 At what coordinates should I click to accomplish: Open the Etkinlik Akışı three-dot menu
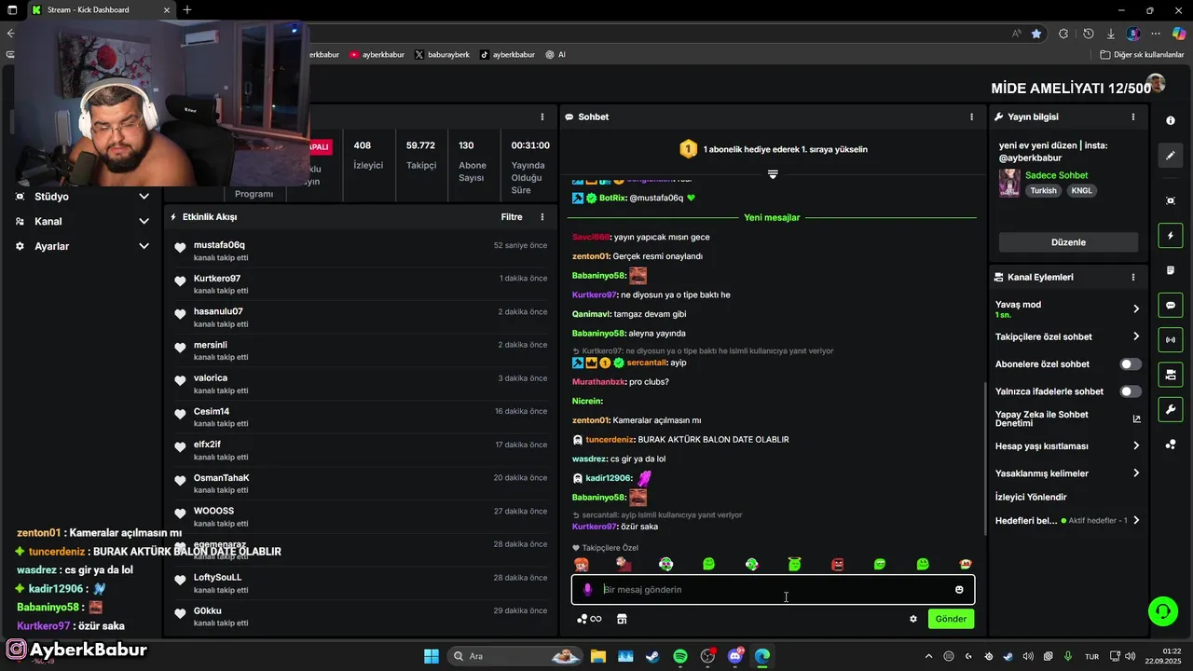pos(542,217)
